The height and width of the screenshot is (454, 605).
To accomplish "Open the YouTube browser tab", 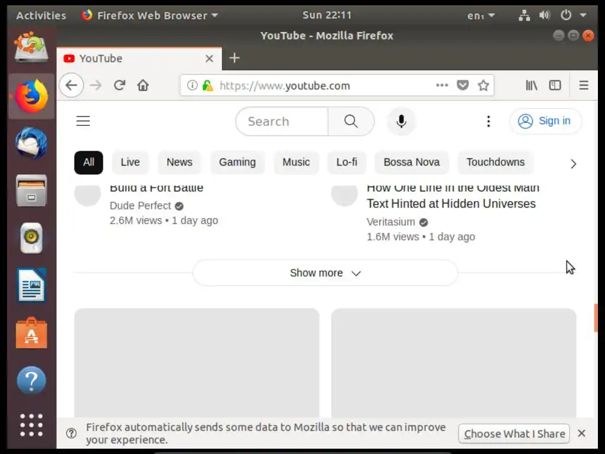I will (139, 59).
